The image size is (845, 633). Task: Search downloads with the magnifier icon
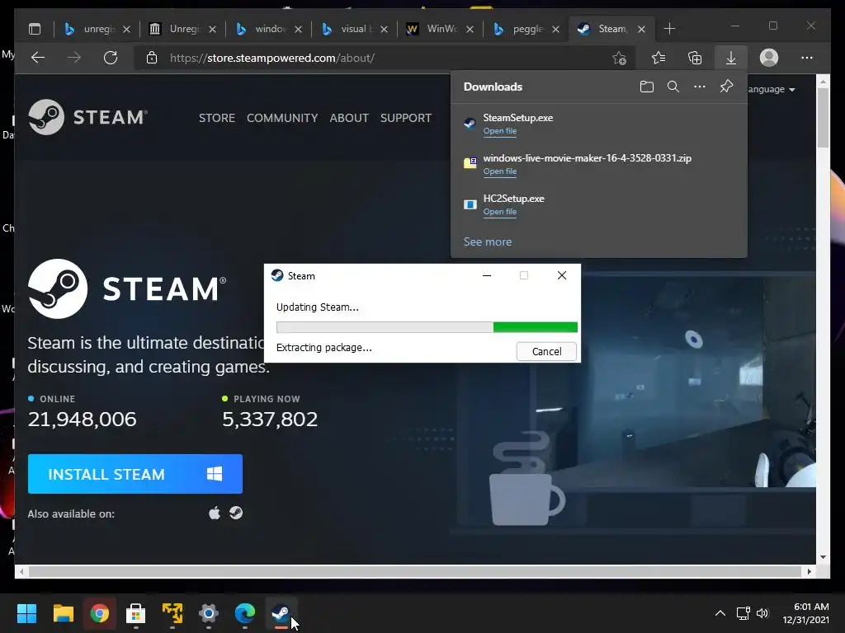click(x=673, y=87)
